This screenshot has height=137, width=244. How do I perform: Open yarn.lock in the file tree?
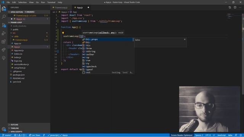29,82
